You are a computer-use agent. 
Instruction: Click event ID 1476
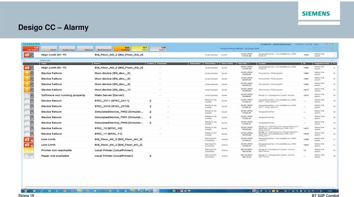[x=306, y=95]
